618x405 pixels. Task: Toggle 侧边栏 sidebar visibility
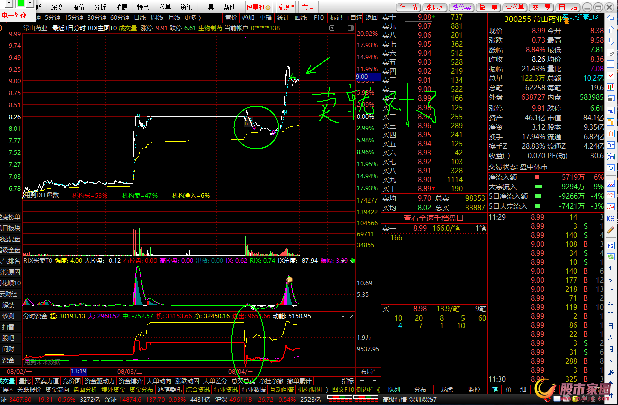[369, 389]
